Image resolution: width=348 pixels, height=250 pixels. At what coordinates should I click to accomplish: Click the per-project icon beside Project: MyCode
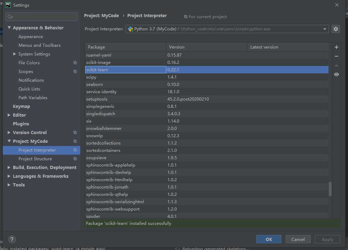75,141
